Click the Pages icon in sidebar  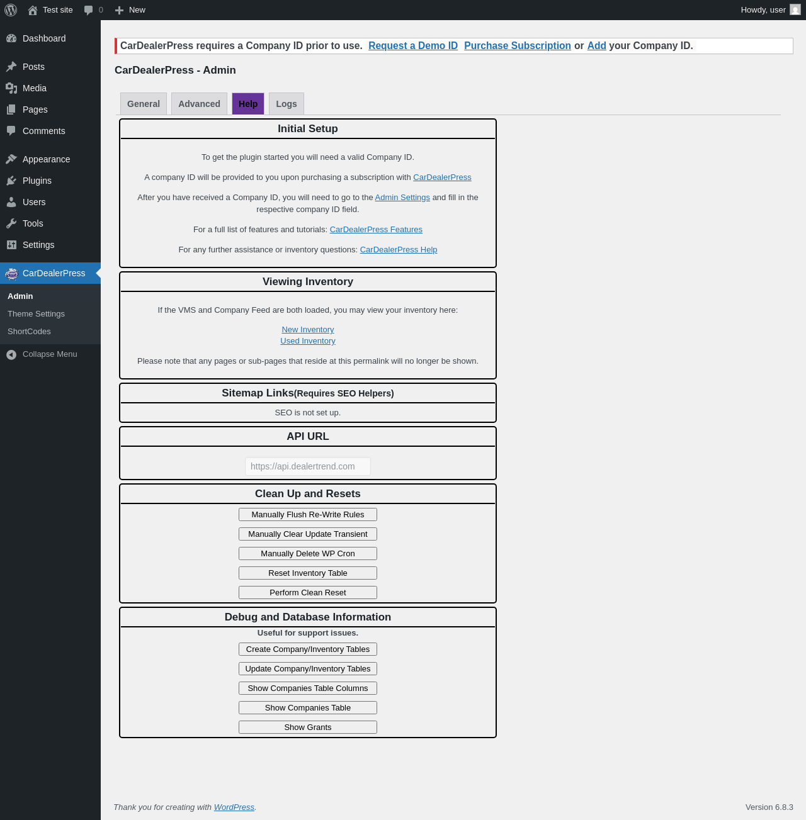(11, 110)
